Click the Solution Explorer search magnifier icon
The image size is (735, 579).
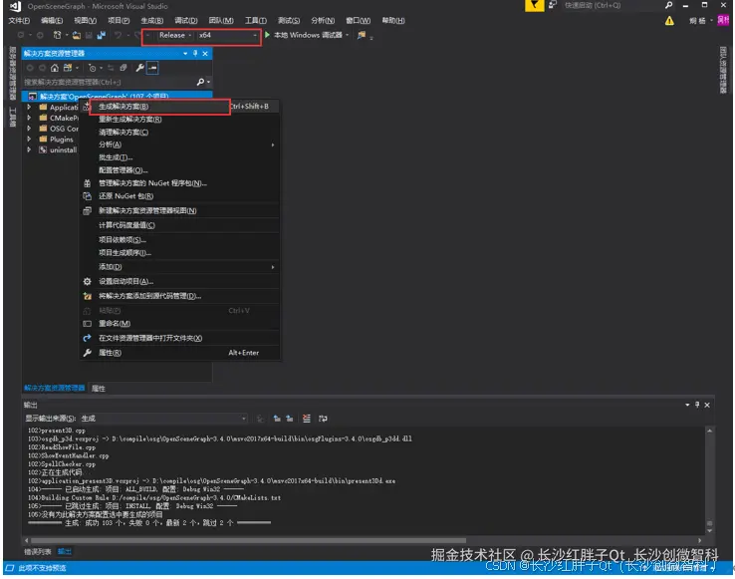(x=200, y=82)
